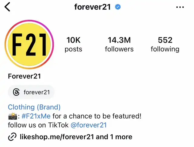Screen dimensions: 194x147
Task: Tap the camera emoji in bio
Action: click(12, 116)
